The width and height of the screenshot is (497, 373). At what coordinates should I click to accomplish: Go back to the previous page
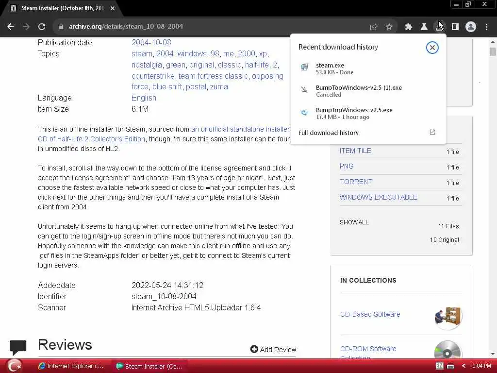[11, 27]
